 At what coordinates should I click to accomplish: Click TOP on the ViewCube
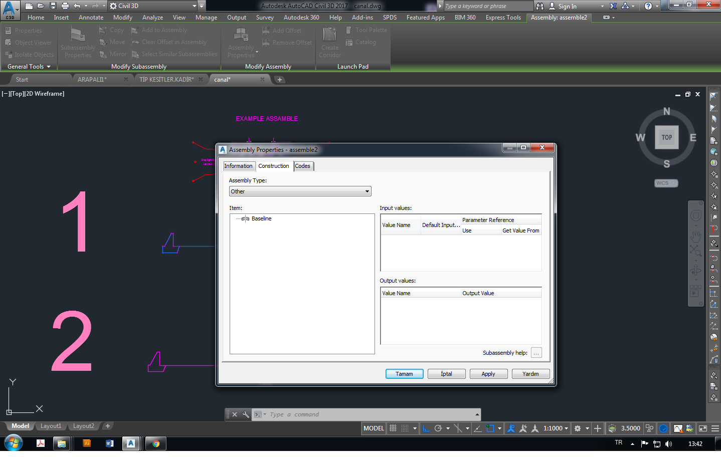coord(666,137)
